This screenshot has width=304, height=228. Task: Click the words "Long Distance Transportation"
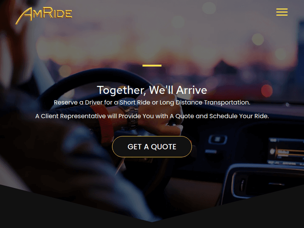tap(205, 102)
